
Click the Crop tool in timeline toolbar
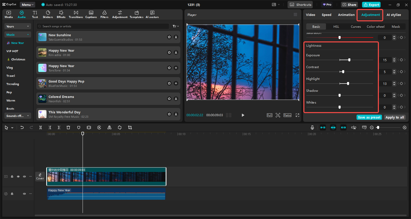click(x=130, y=128)
